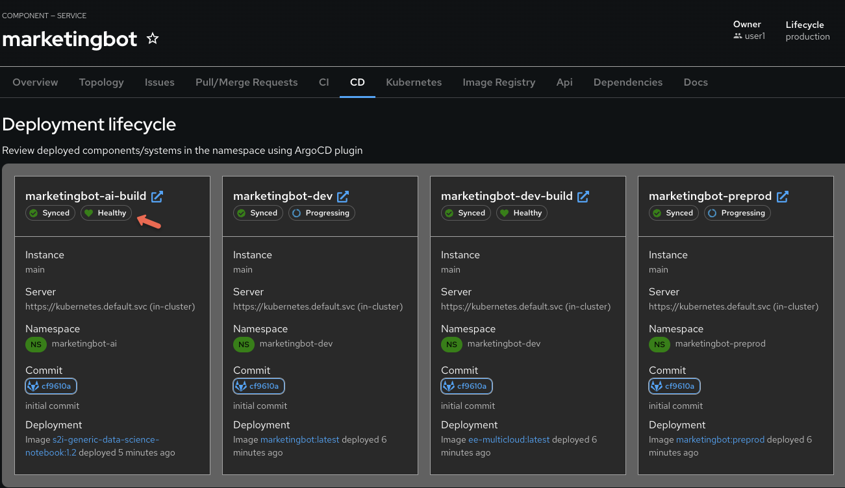Screen dimensions: 845x488
Task: Click the NS namespace badge for marketingbot-ai
Action: point(36,344)
